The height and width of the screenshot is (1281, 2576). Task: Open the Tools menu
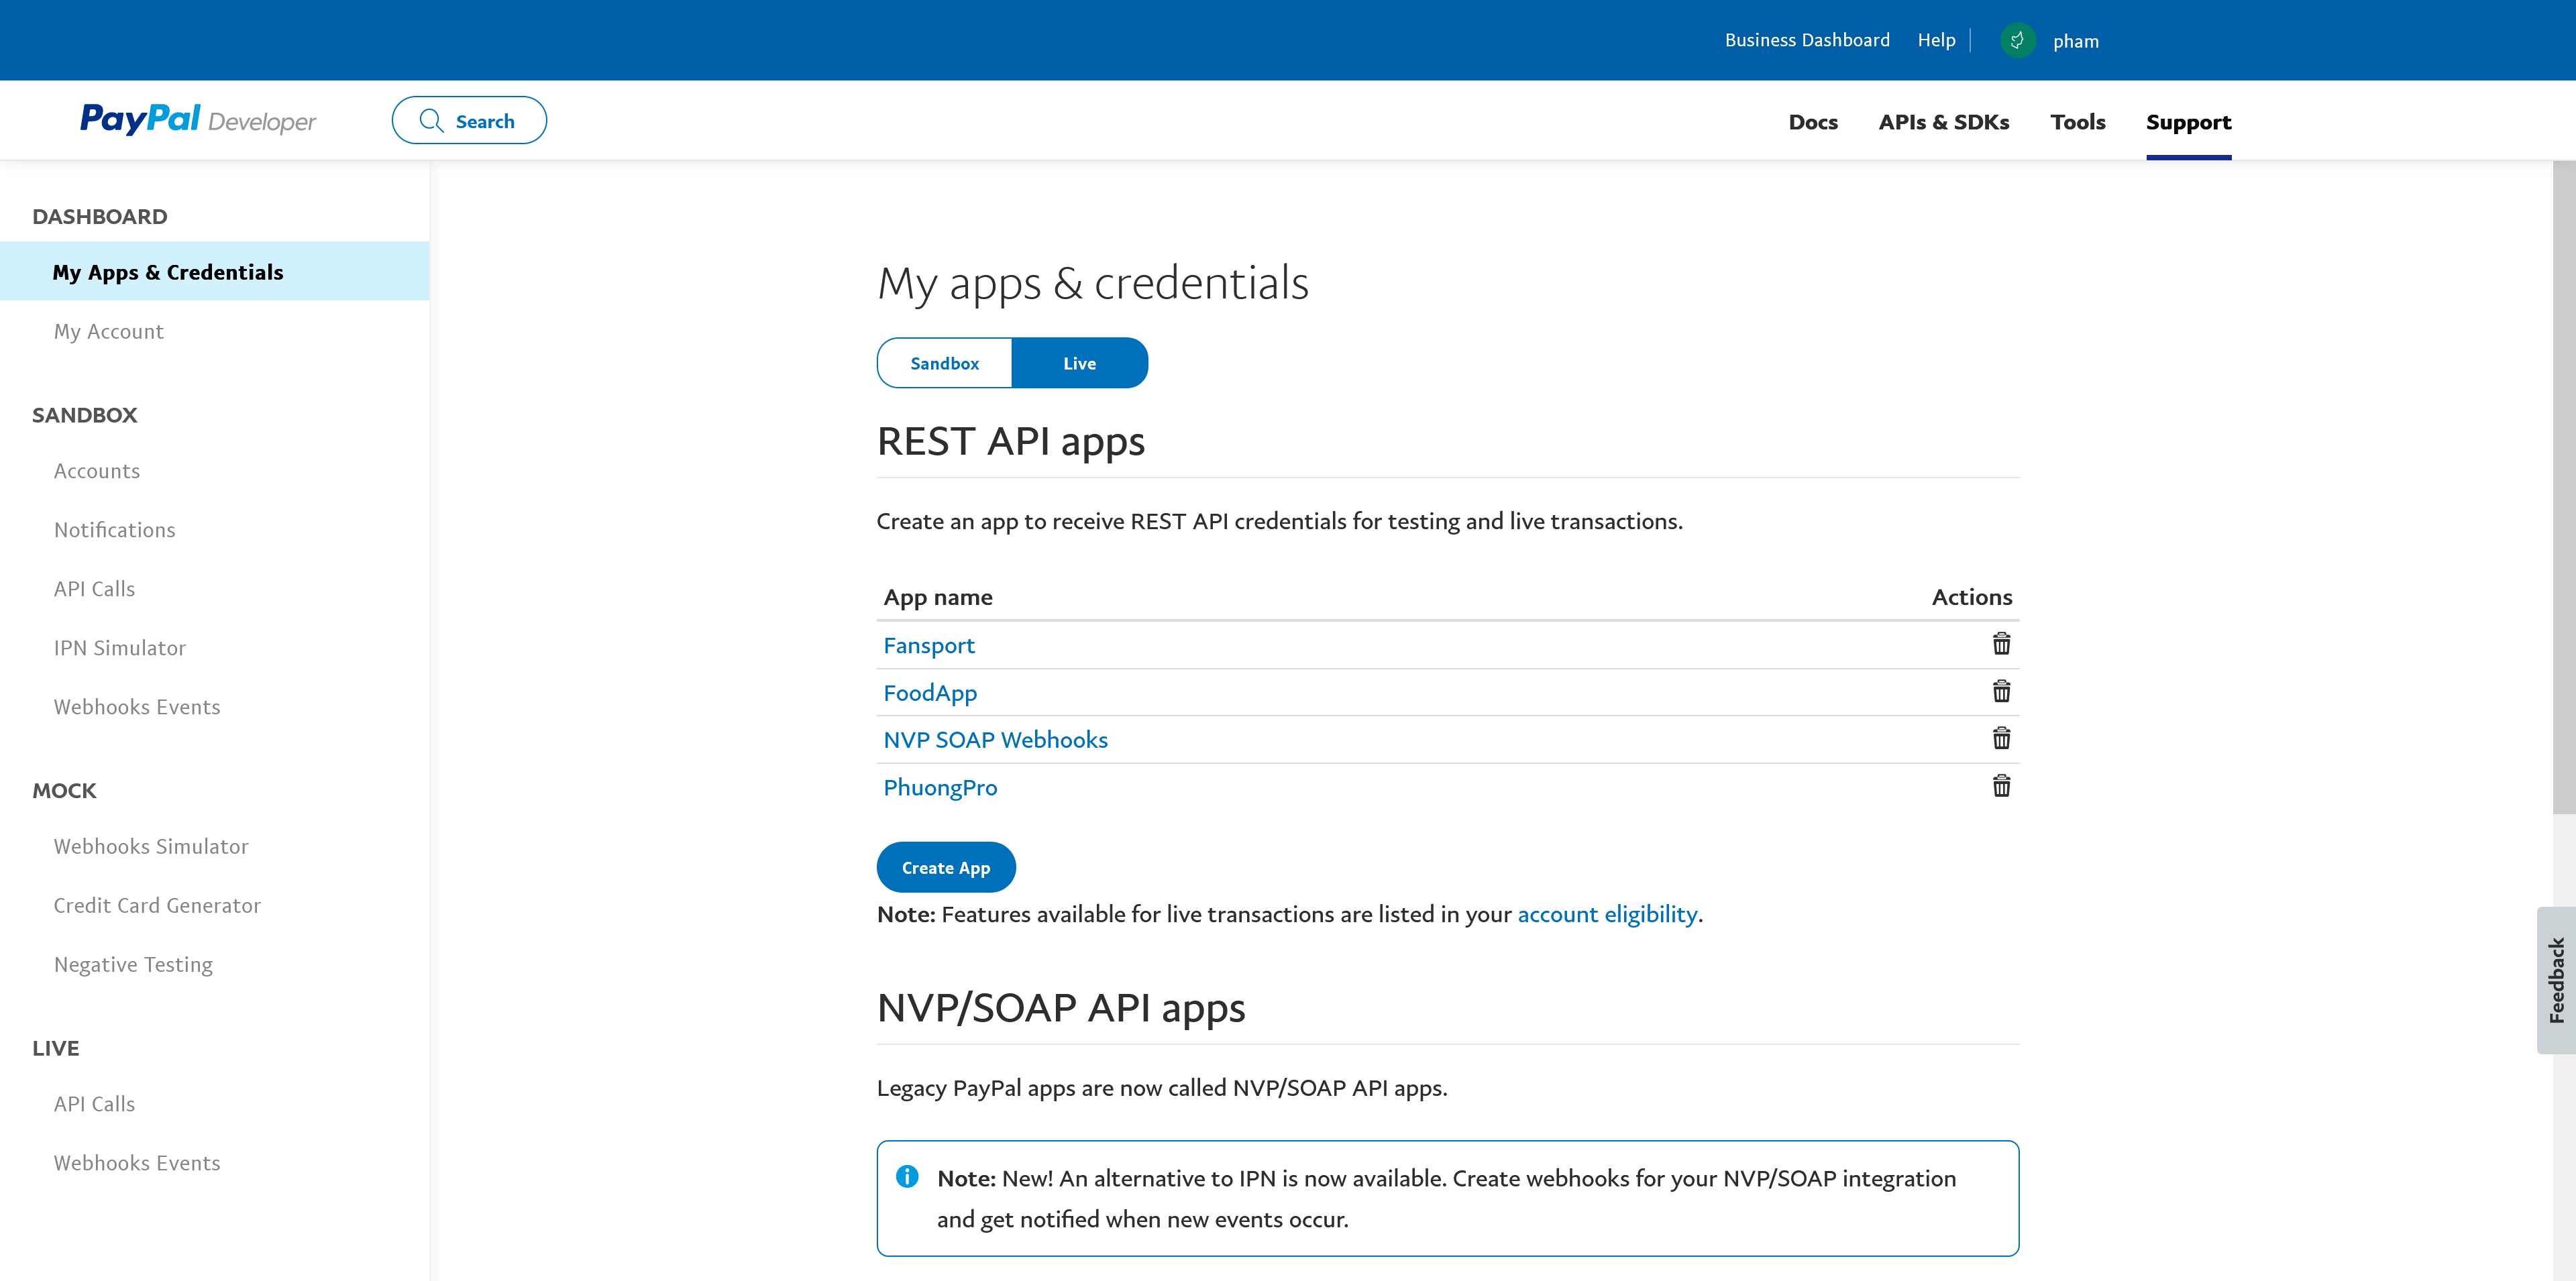click(2077, 122)
